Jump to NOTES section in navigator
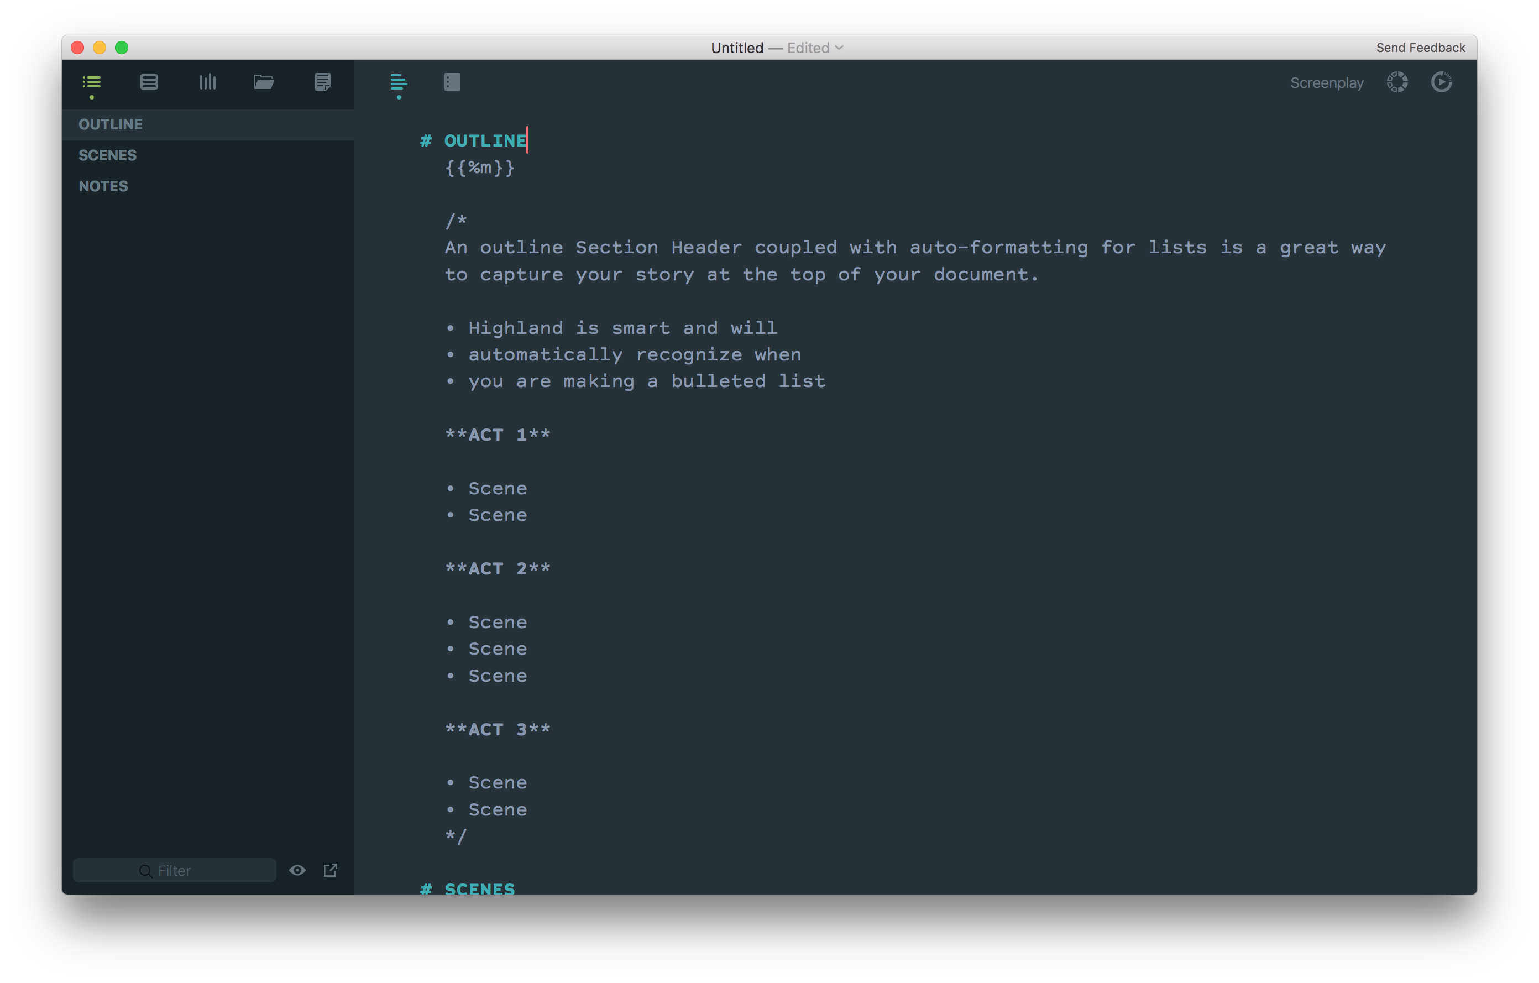Viewport: 1539px width, 983px height. (103, 187)
